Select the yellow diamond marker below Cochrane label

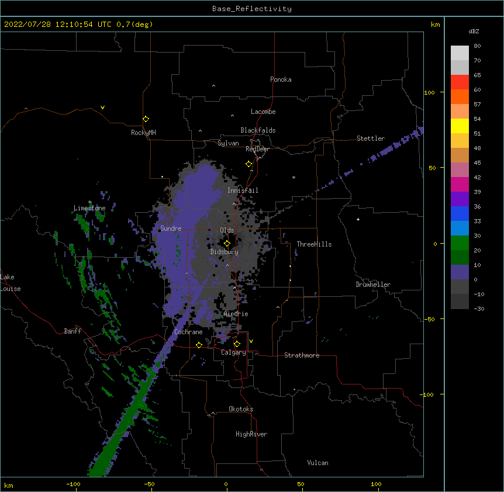click(x=199, y=345)
